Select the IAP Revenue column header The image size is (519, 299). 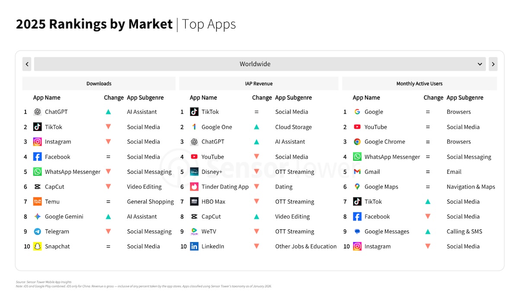point(259,83)
